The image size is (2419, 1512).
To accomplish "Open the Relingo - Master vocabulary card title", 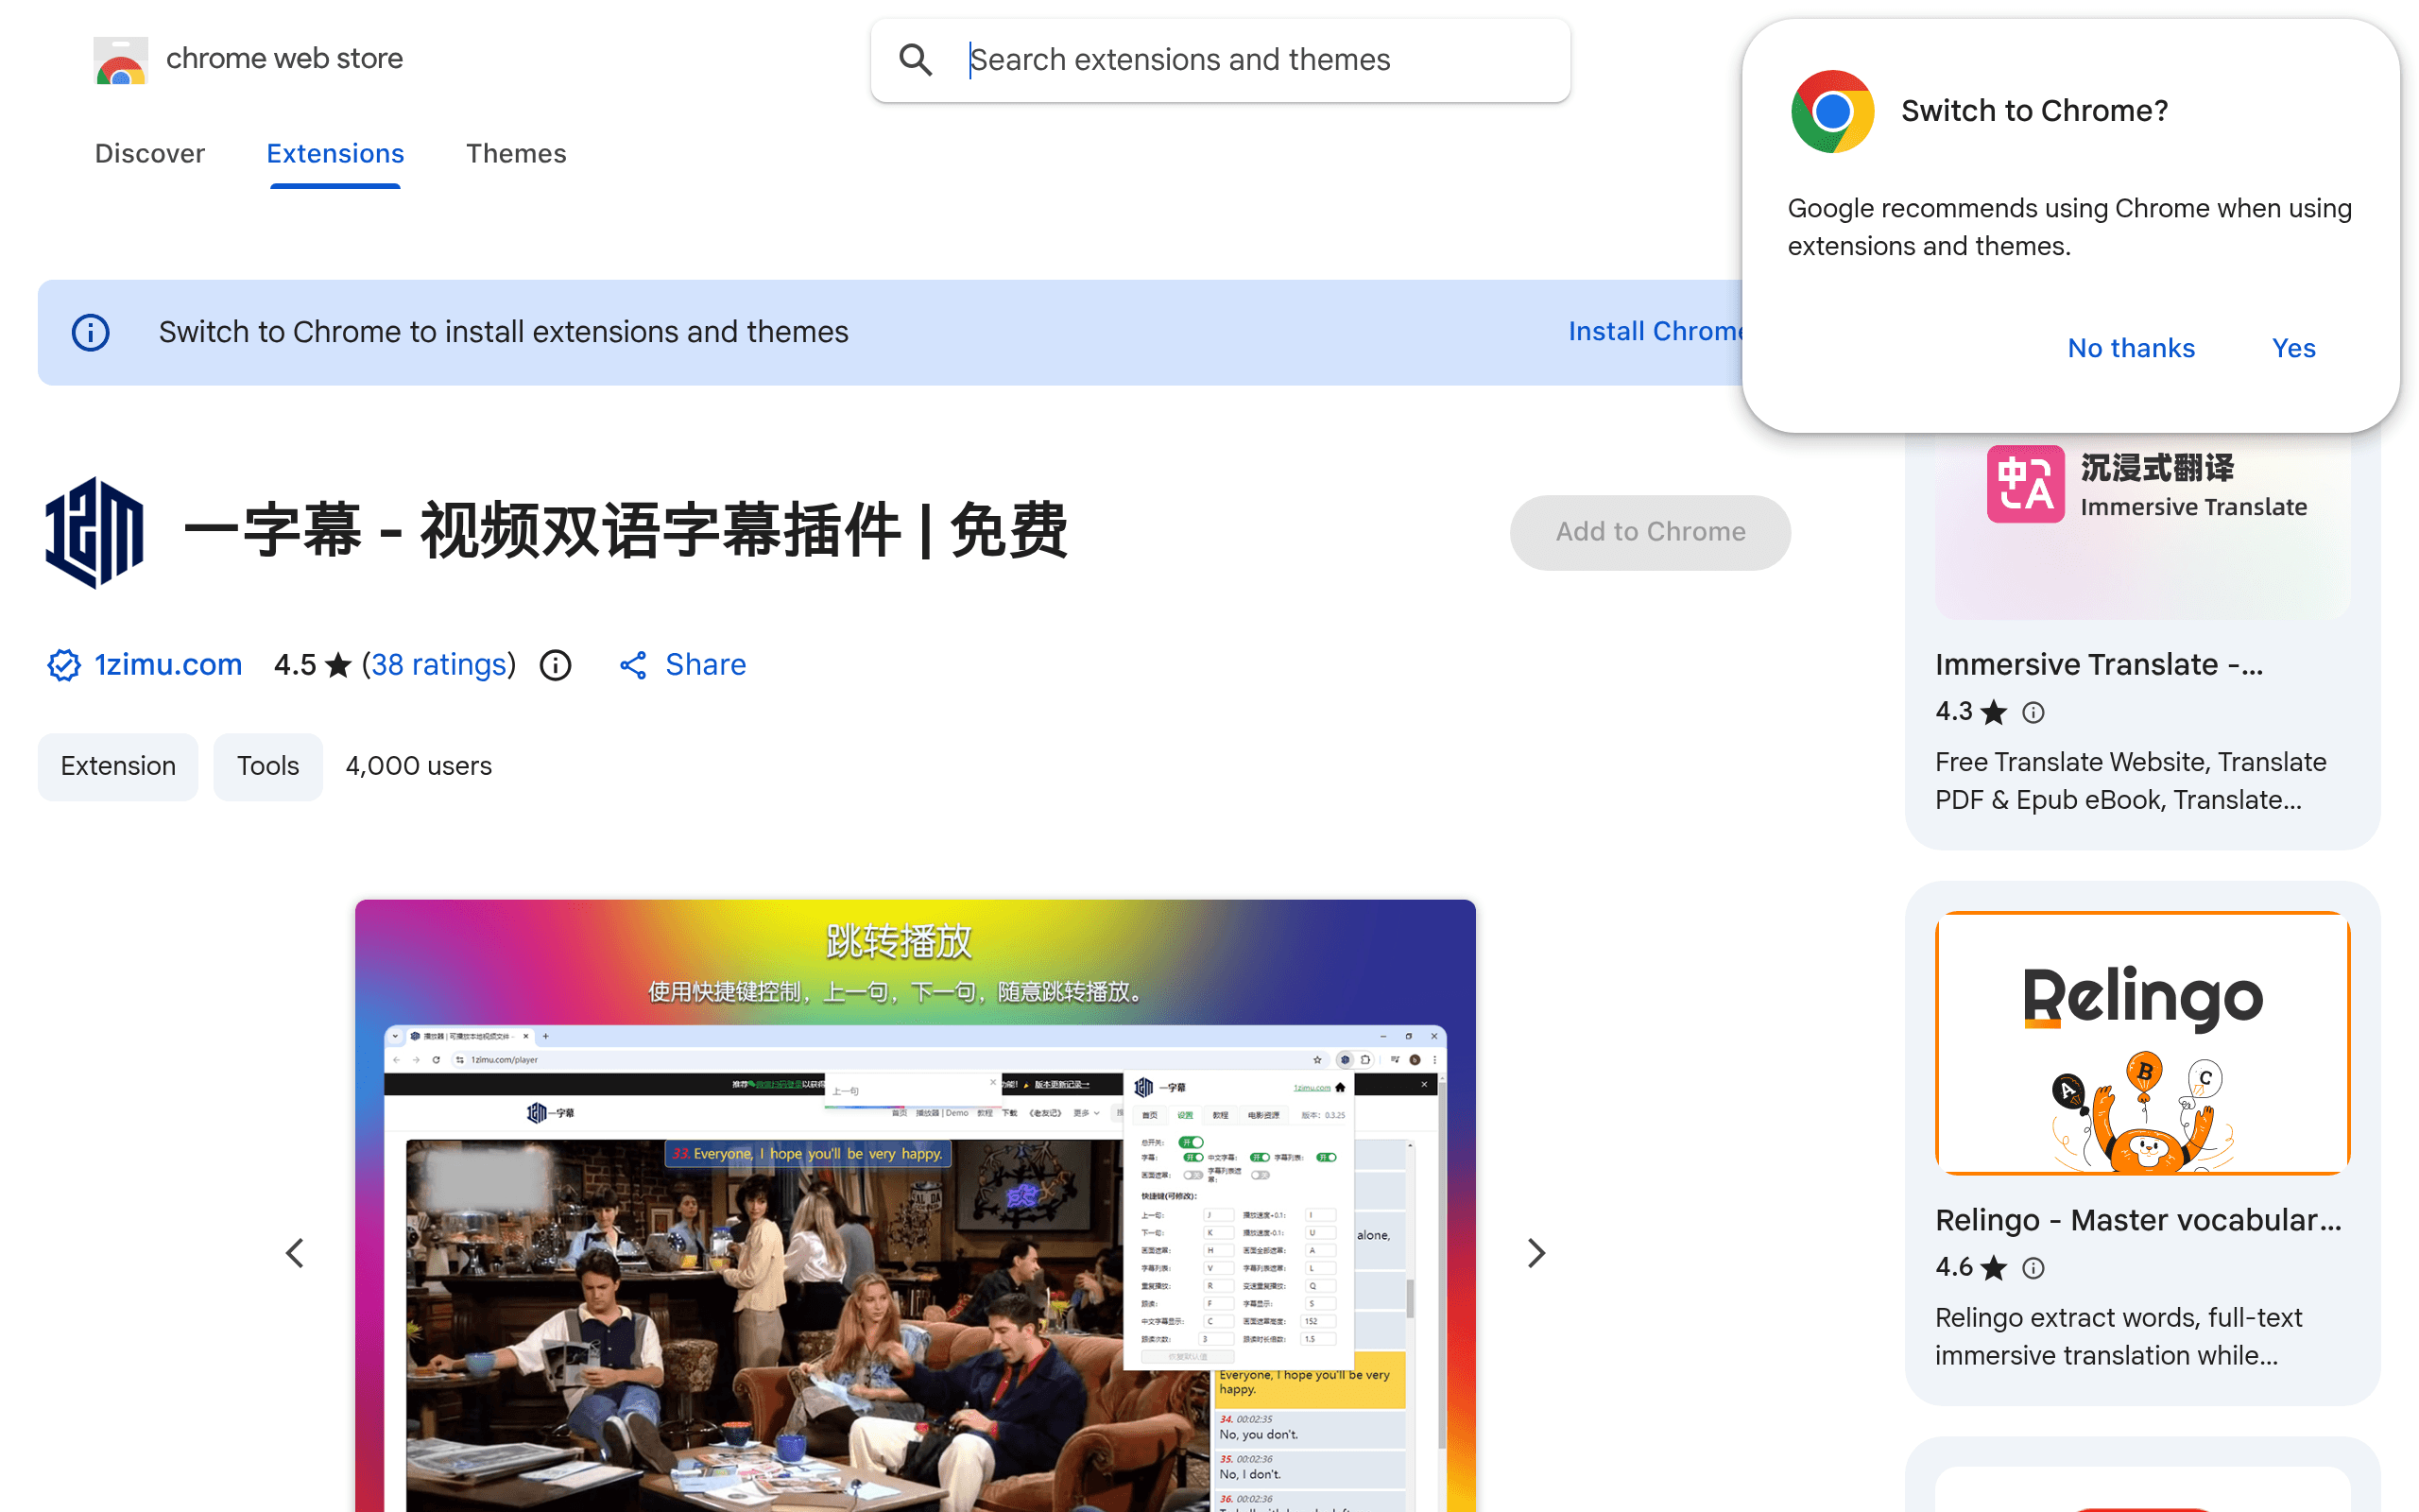I will point(2138,1221).
